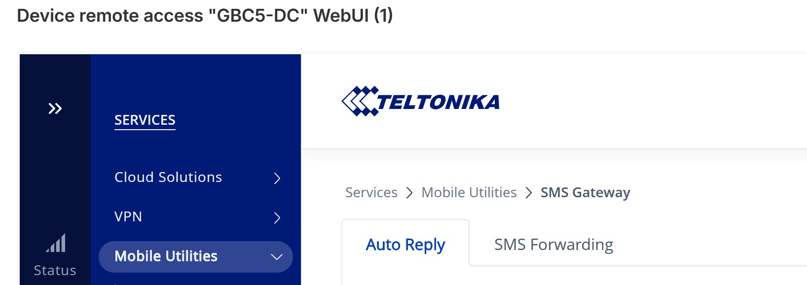Navigate to Mobile Utilities breadcrumb

click(469, 193)
